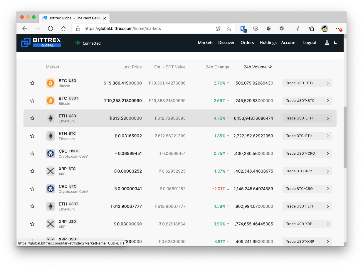
Task: Reload the page with refresh icon
Action: (x=51, y=28)
